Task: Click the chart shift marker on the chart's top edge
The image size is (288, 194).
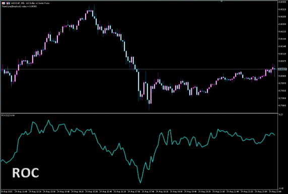Action: [x=222, y=2]
